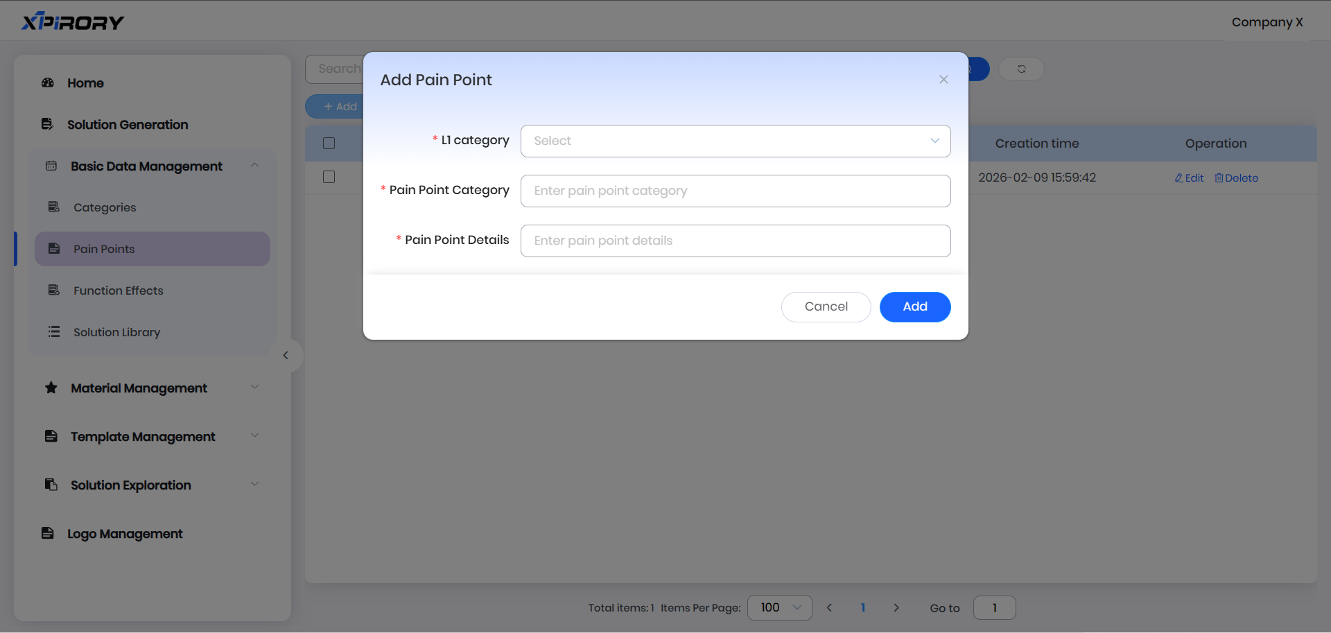The height and width of the screenshot is (633, 1331).
Task: Open the L1 category Select dropdown
Action: tap(735, 141)
